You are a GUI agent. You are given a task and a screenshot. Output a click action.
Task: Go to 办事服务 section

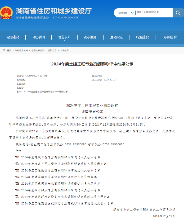click(x=91, y=37)
